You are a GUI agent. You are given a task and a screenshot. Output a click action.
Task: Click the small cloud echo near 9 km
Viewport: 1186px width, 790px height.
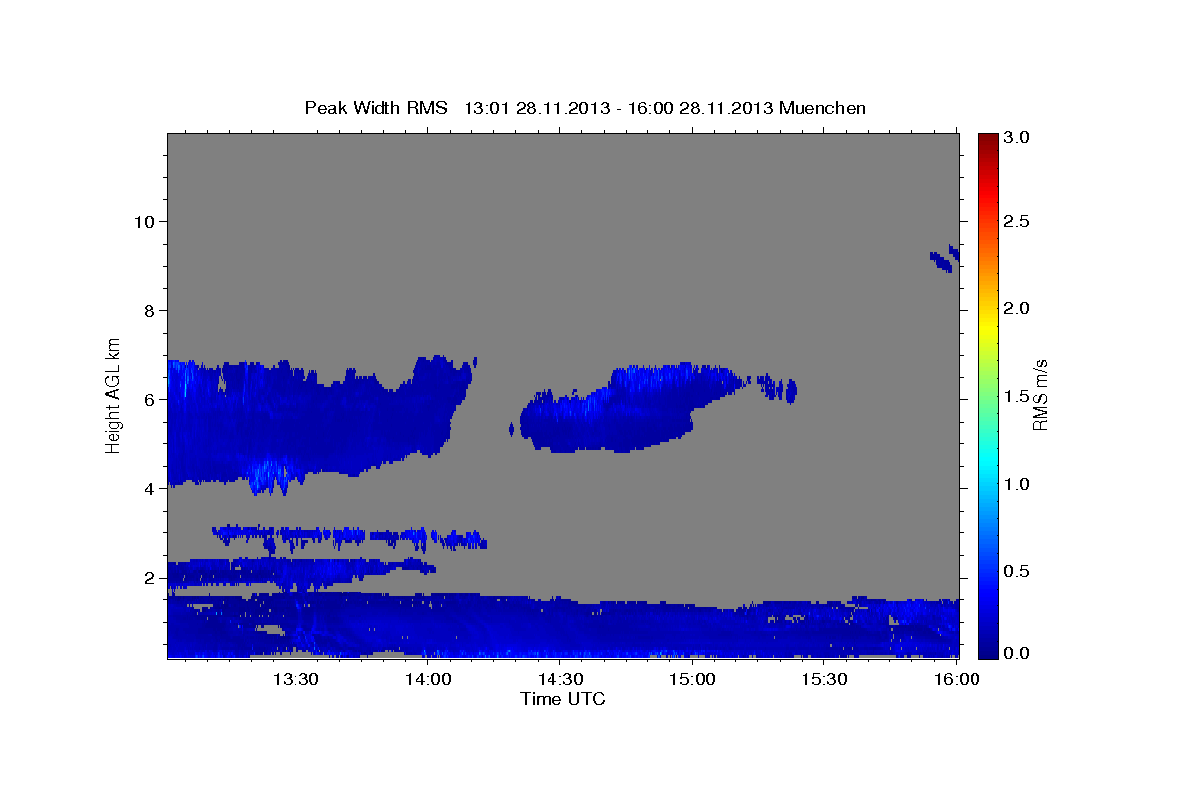coord(945,258)
